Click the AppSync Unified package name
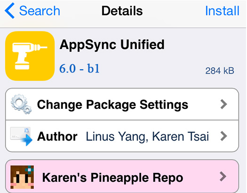The height and width of the screenshot is (193, 247). (x=112, y=45)
